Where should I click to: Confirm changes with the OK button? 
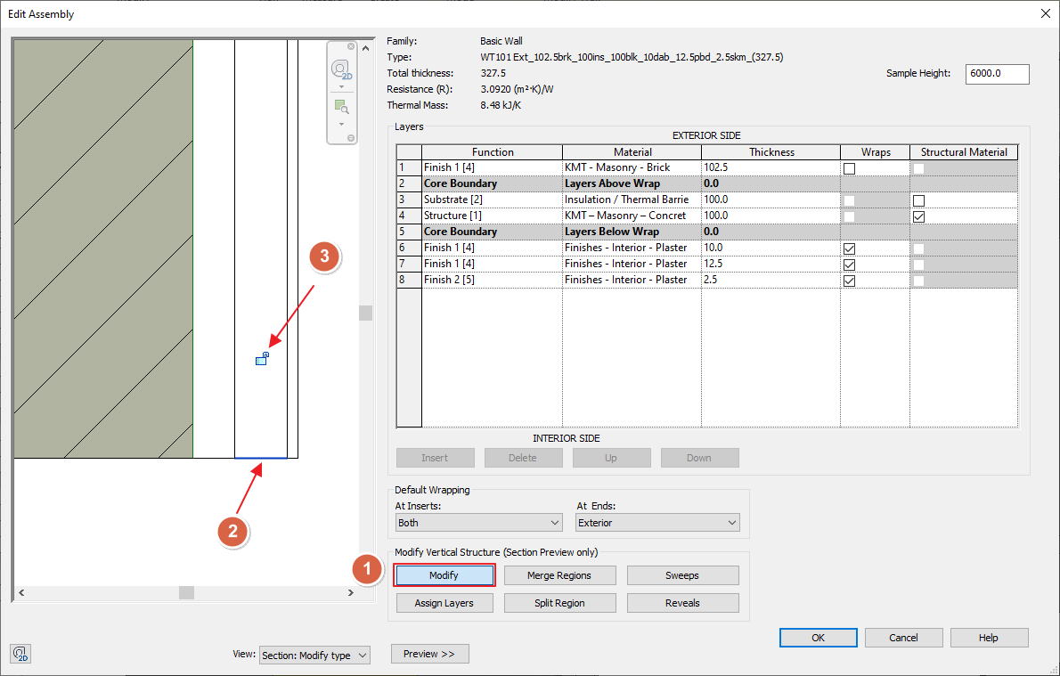(817, 637)
